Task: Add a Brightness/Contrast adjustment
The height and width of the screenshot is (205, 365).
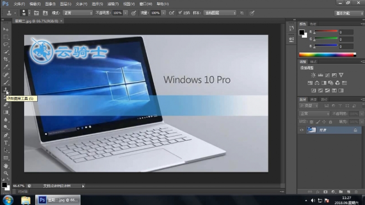Action: [313, 75]
